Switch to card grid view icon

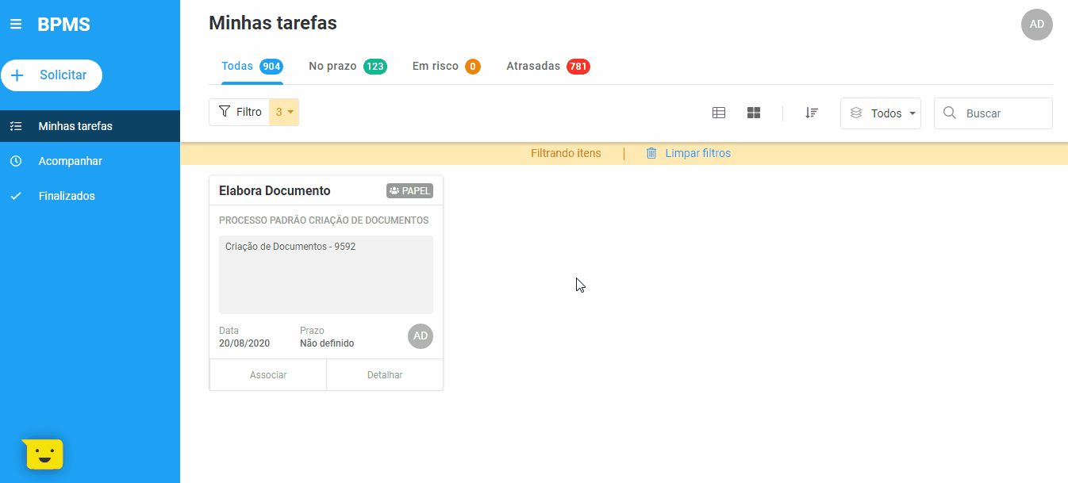[x=754, y=113]
